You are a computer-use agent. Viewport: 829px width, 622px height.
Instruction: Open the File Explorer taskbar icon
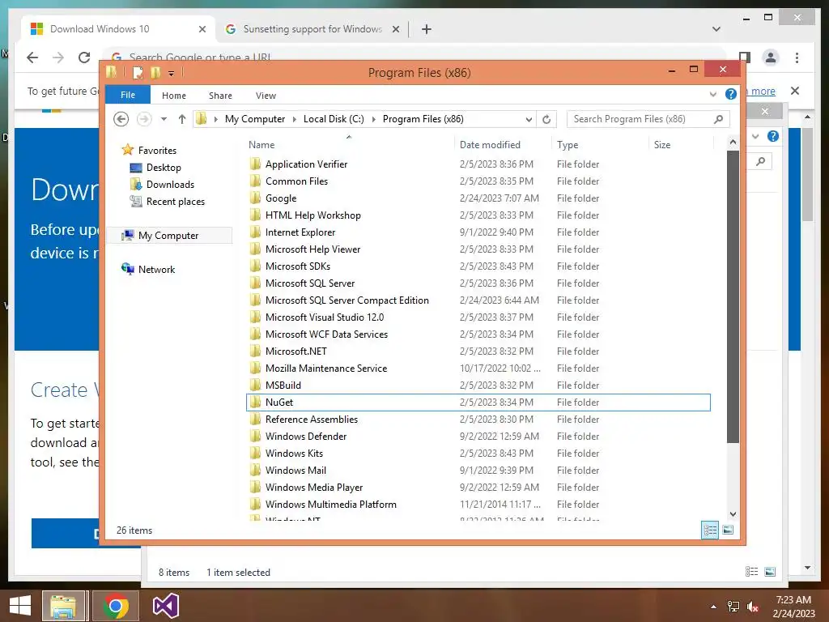63,606
